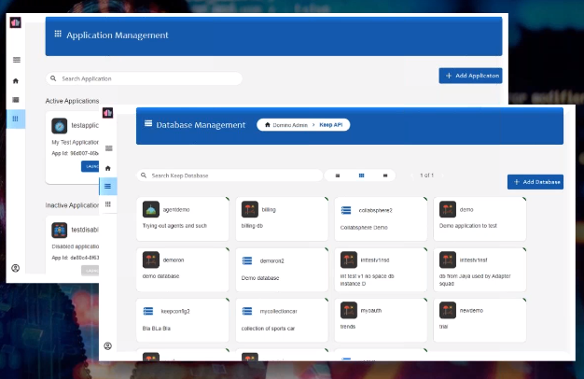The image size is (584, 379).
Task: Switch to grid view of databases
Action: pyautogui.click(x=361, y=175)
